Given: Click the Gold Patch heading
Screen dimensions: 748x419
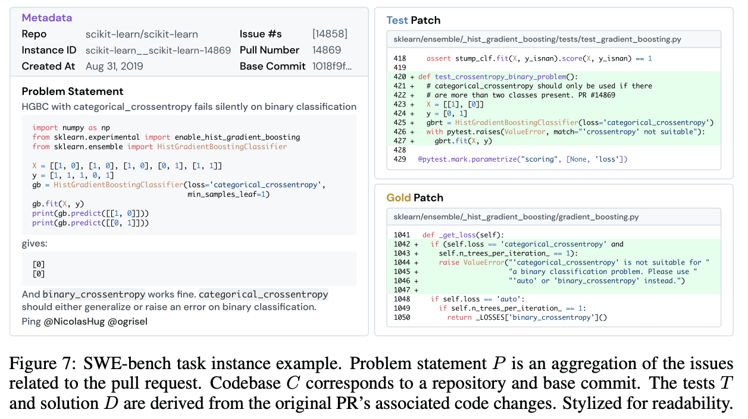Looking at the screenshot, I should tap(415, 198).
